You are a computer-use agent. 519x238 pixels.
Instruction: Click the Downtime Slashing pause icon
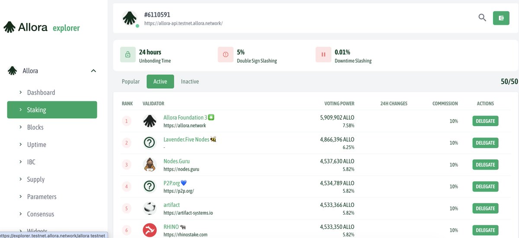[x=323, y=55]
